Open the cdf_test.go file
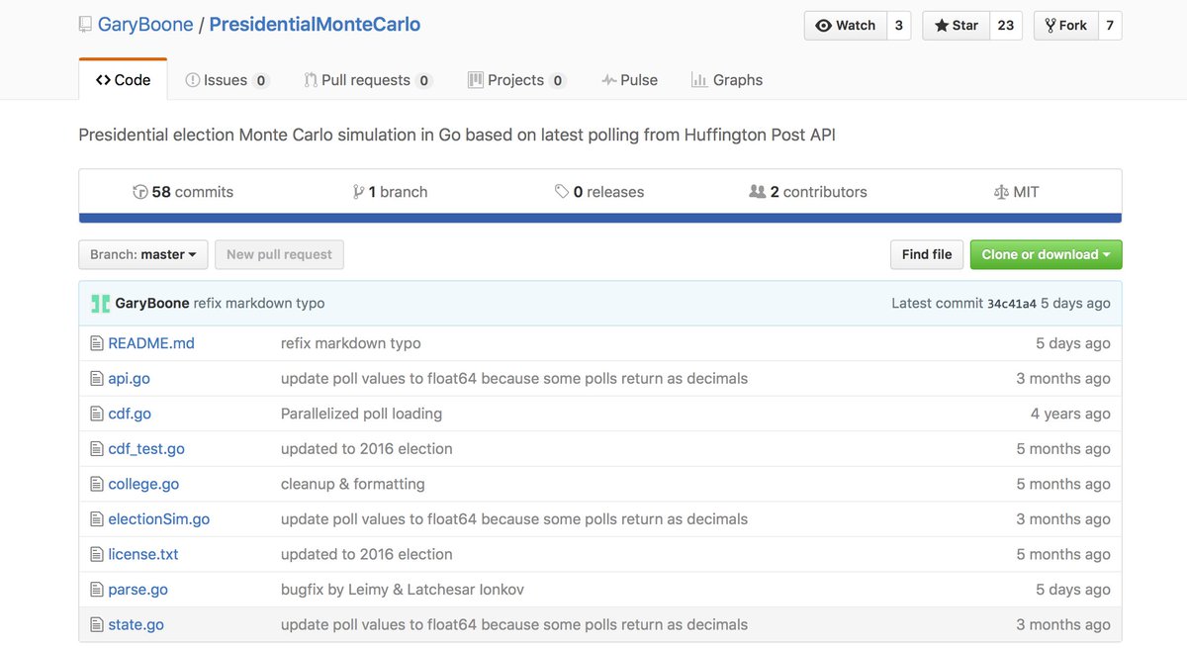The width and height of the screenshot is (1187, 649). click(146, 448)
